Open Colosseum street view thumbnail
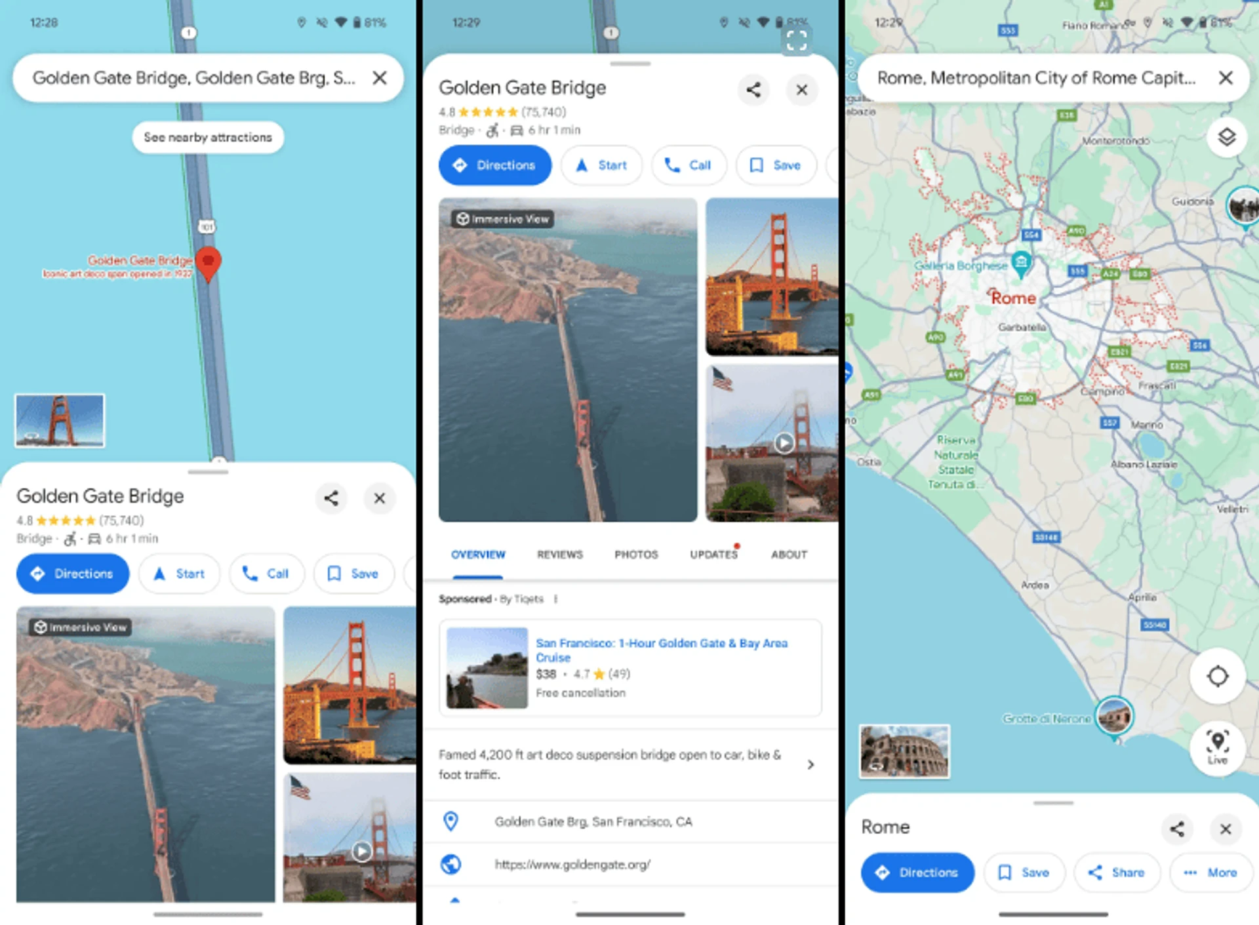 click(904, 751)
